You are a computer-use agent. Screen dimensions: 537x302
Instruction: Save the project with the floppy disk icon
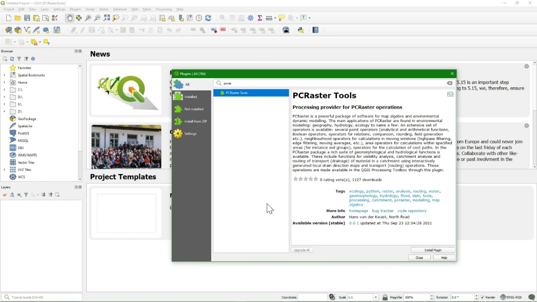click(27, 18)
